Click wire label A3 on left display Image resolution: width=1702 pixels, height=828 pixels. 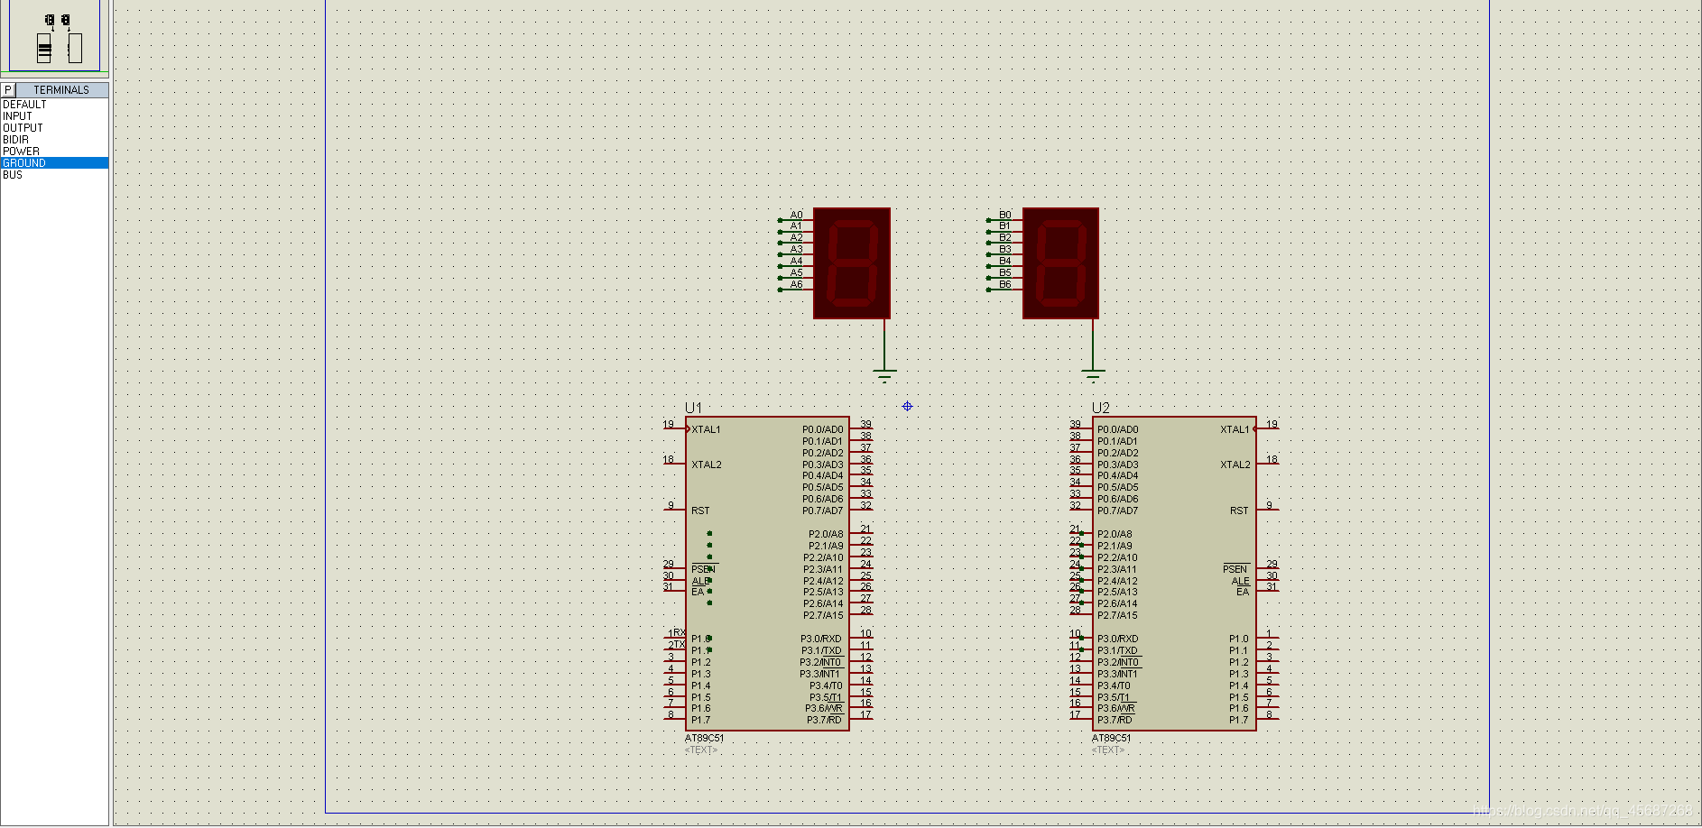click(x=797, y=250)
